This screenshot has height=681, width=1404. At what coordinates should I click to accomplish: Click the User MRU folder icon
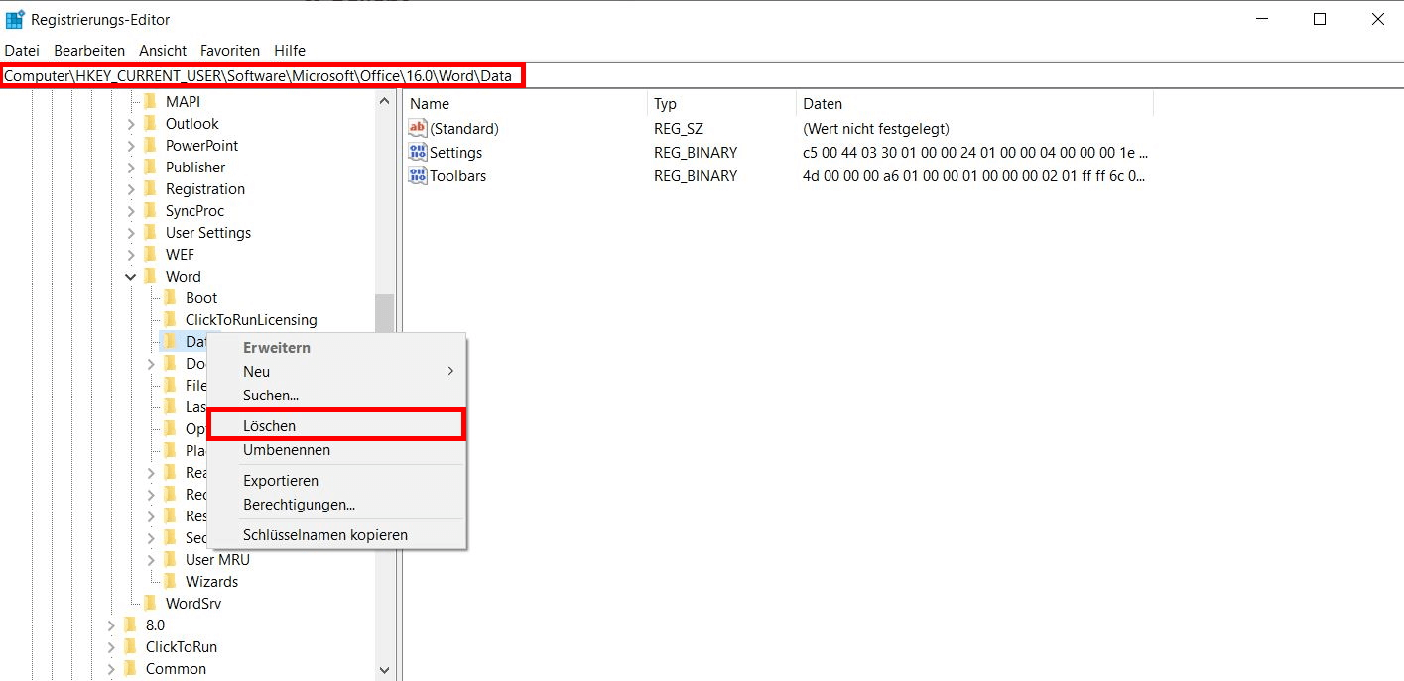pos(171,560)
